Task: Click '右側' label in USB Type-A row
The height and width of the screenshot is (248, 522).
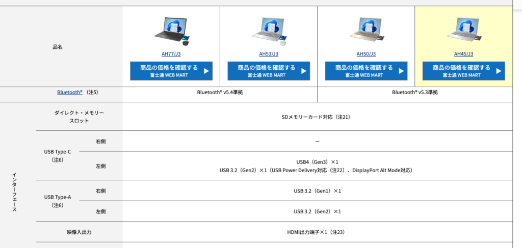Action: [x=101, y=191]
